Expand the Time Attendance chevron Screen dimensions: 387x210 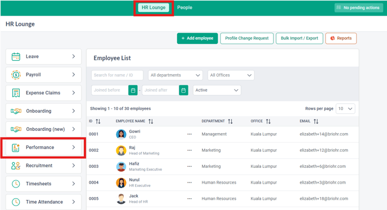pyautogui.click(x=74, y=202)
